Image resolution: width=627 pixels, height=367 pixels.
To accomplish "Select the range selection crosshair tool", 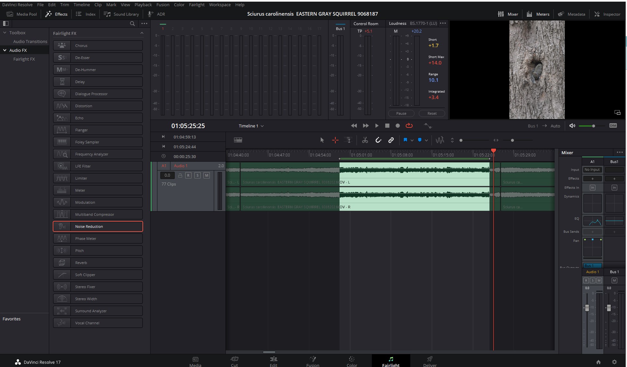I will click(335, 140).
